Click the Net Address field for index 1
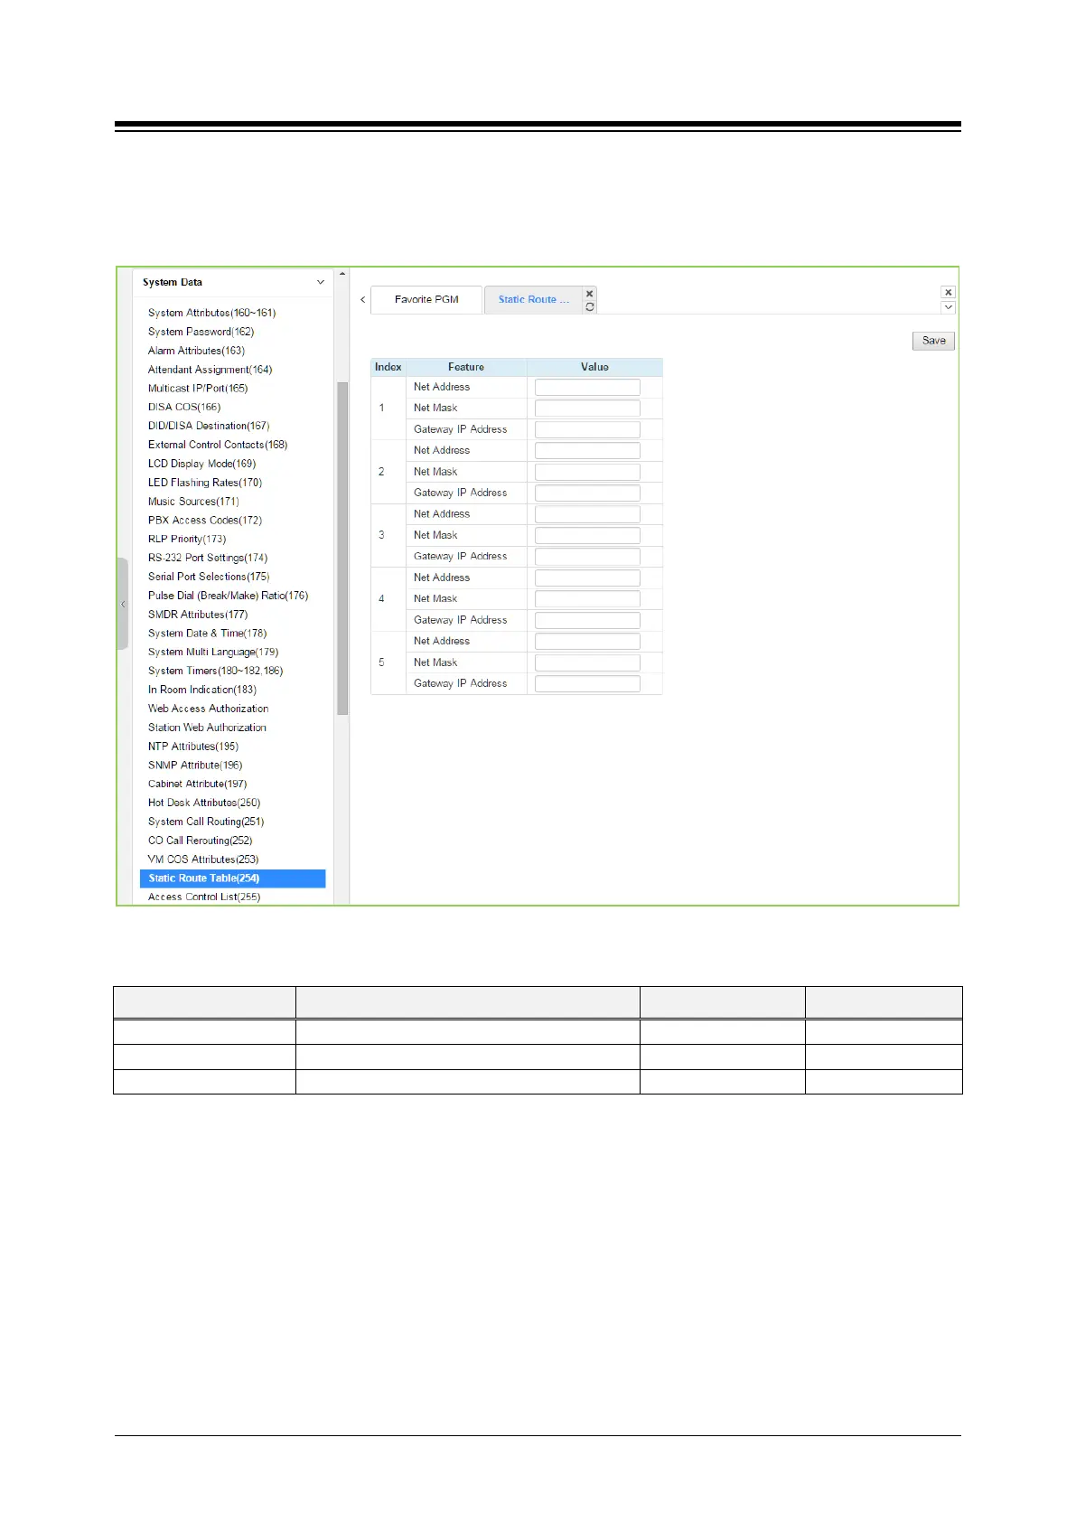 587,387
